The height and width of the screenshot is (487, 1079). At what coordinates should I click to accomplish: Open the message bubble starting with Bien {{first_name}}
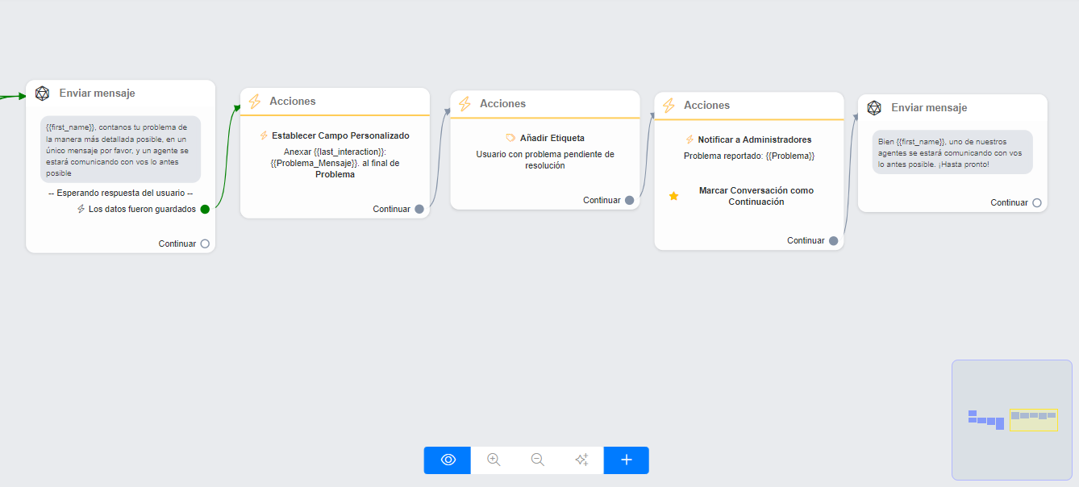[x=952, y=152]
